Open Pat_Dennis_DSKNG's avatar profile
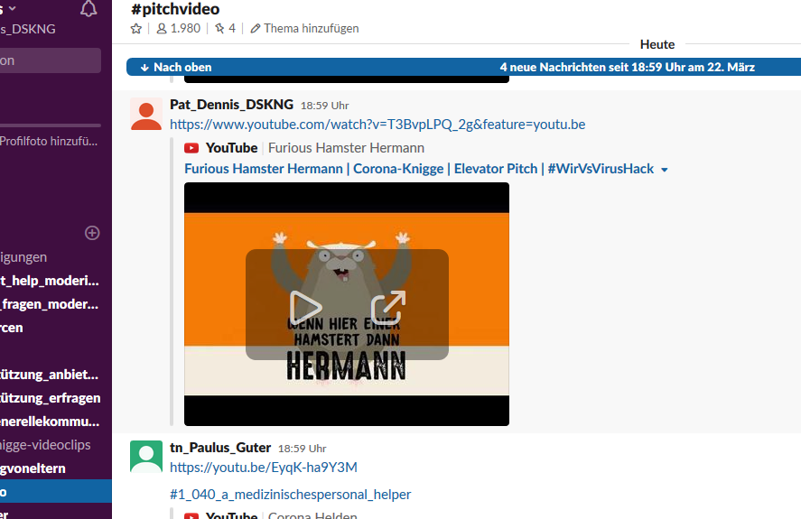 tap(146, 115)
